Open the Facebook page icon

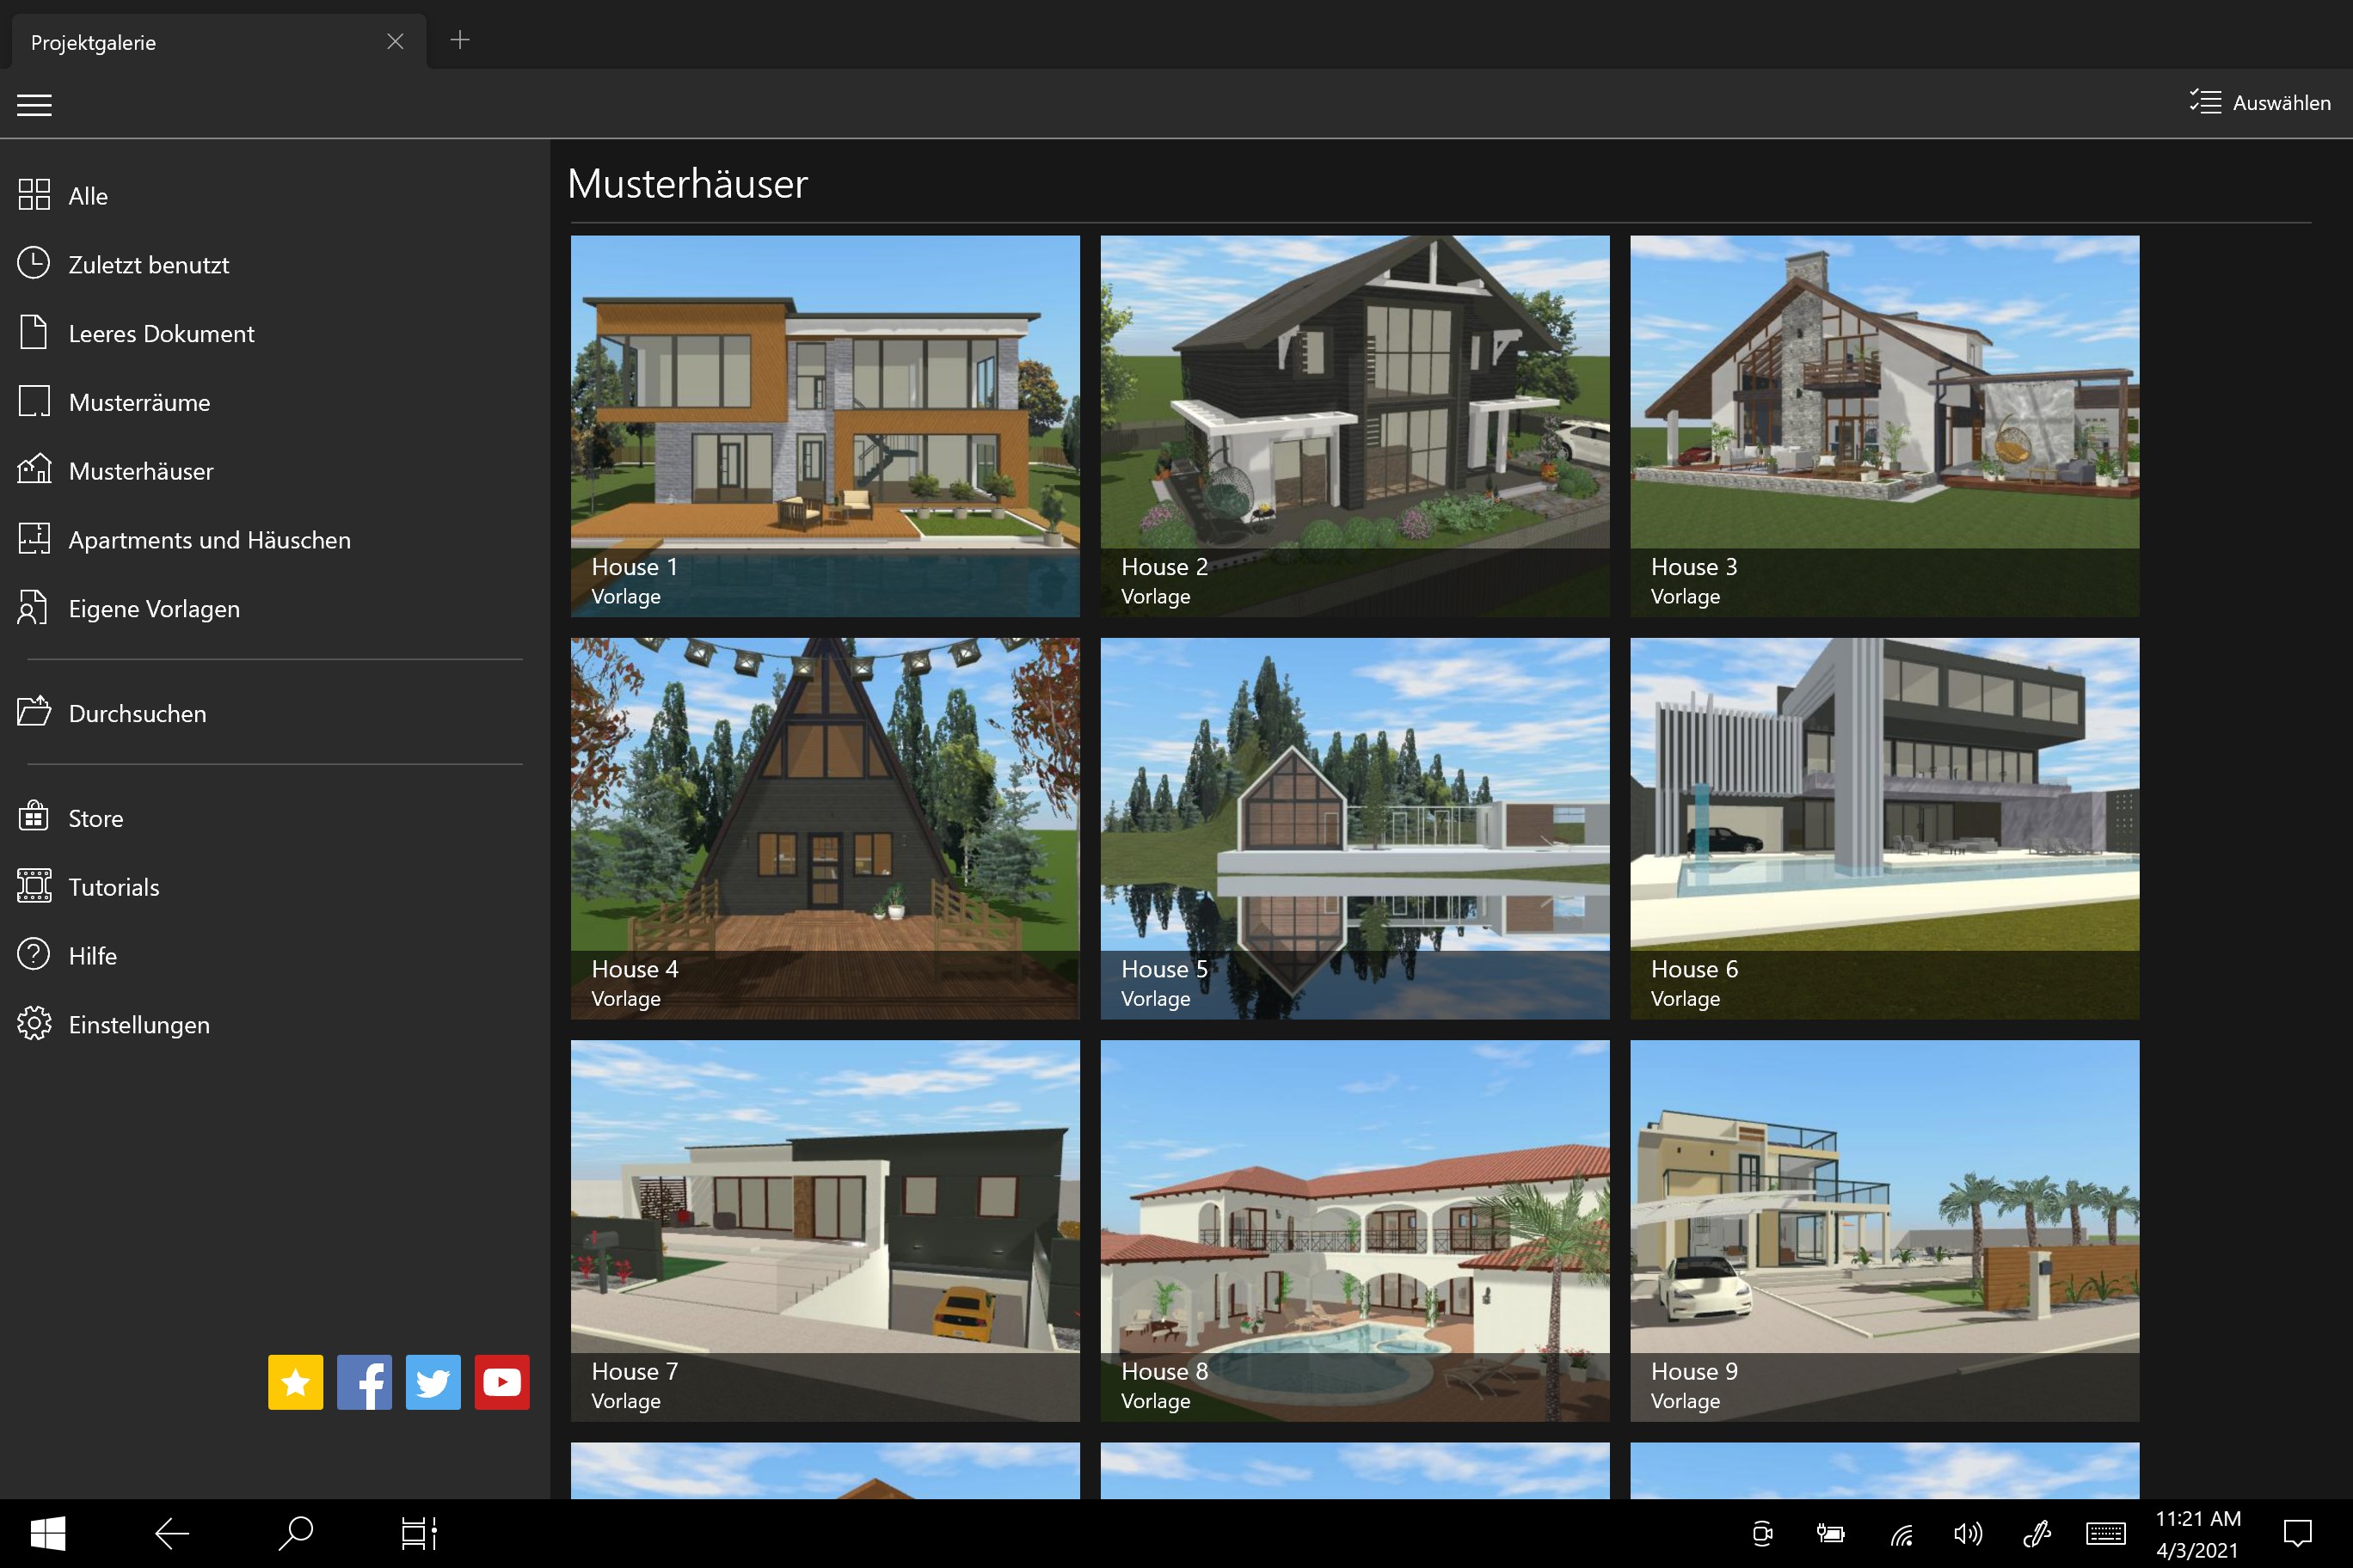pos(364,1382)
